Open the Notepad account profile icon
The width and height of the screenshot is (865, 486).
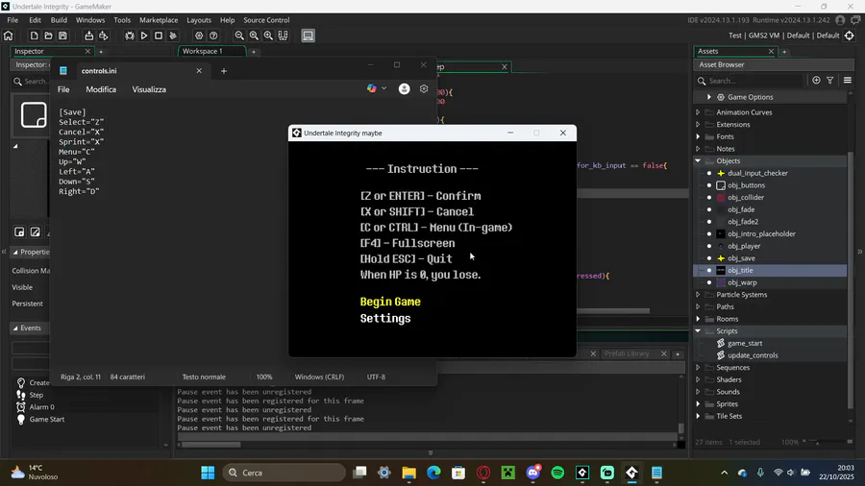(x=405, y=88)
